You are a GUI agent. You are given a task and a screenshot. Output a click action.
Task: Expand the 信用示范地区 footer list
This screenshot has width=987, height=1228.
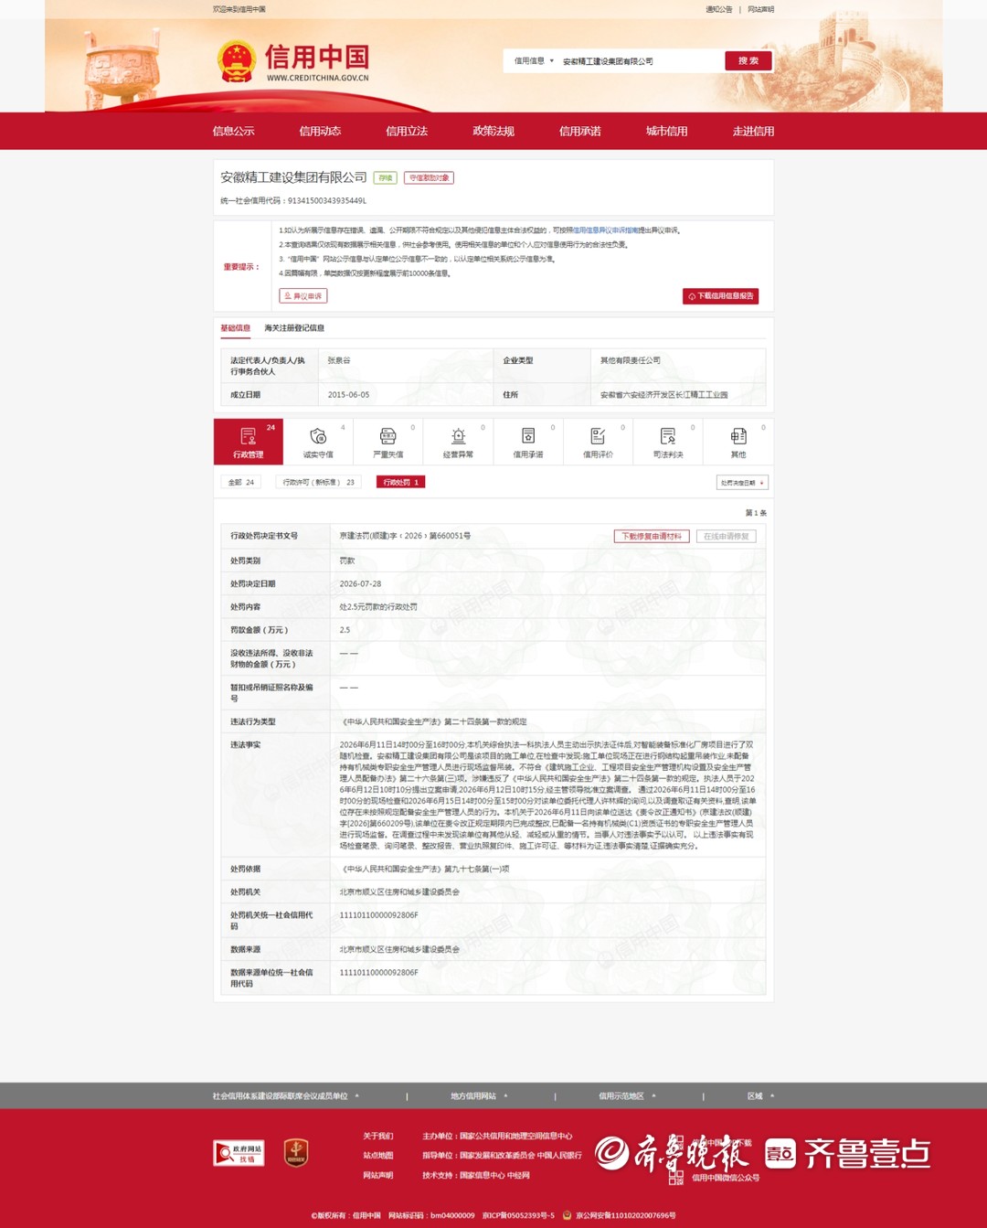click(x=627, y=1095)
